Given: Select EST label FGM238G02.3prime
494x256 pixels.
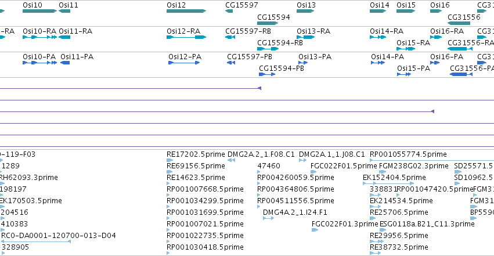Looking at the screenshot, I should coord(414,166).
